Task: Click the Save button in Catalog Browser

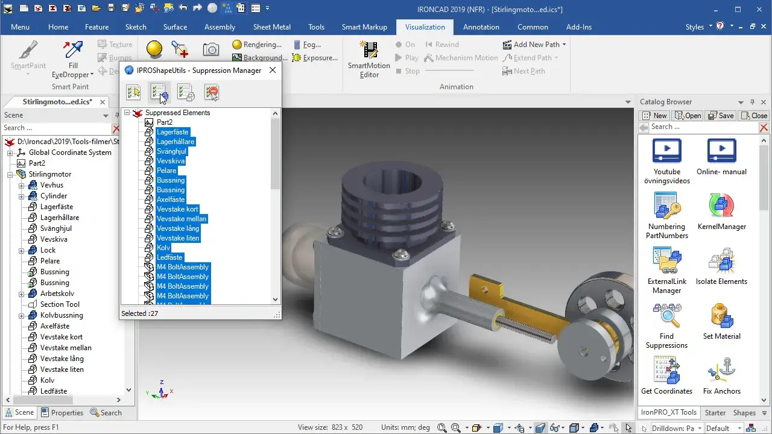Action: point(720,116)
